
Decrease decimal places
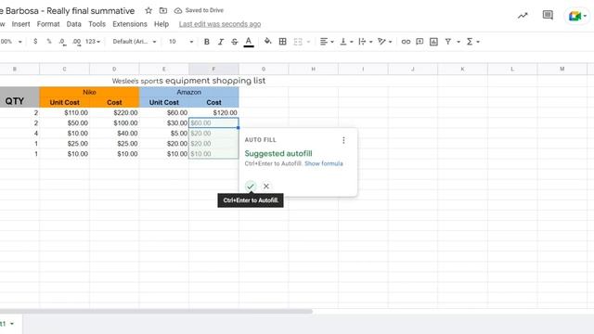(62, 42)
